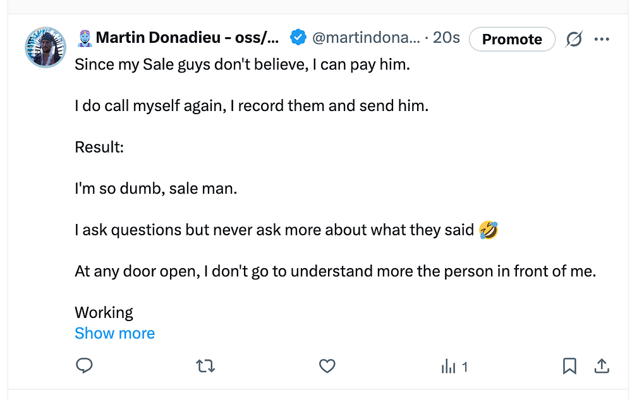The height and width of the screenshot is (400, 632).
Task: Click the "Result:" line in the tweet
Action: coord(99,147)
